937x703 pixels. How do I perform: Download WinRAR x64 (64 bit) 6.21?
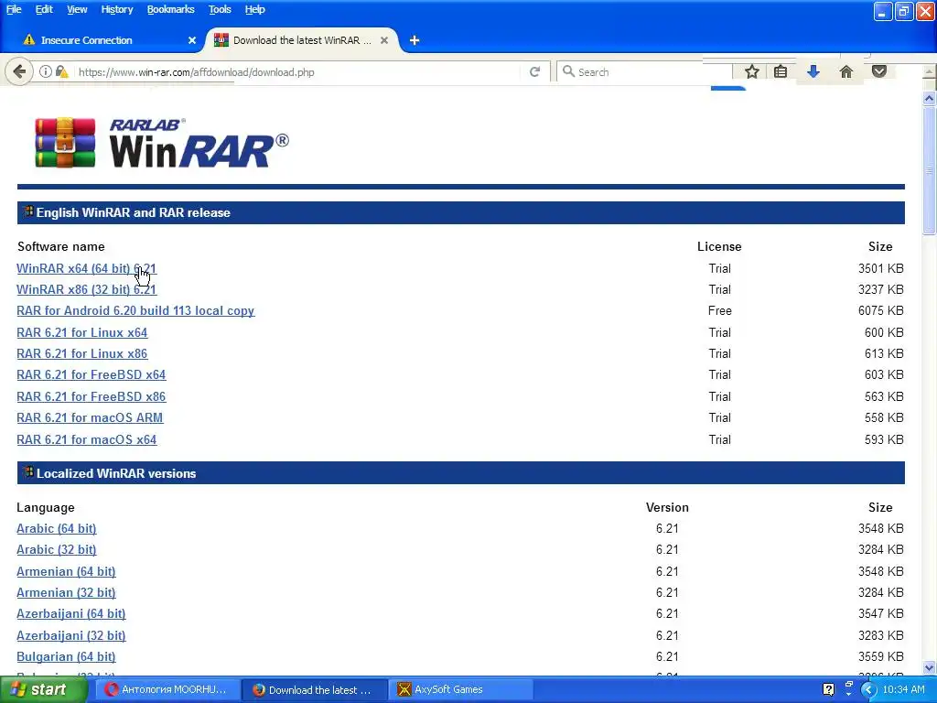click(x=86, y=268)
